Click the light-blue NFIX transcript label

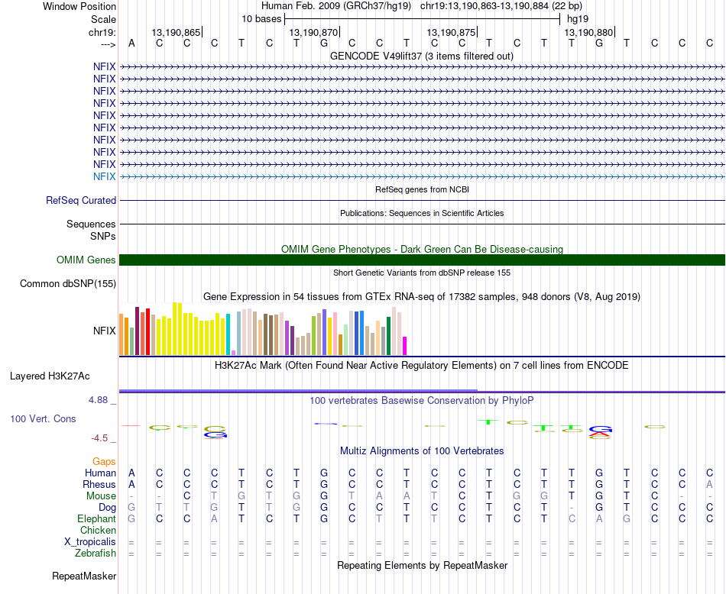point(104,176)
